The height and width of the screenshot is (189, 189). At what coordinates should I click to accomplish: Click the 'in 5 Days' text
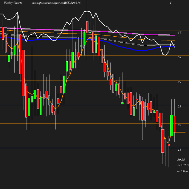(x=183, y=171)
